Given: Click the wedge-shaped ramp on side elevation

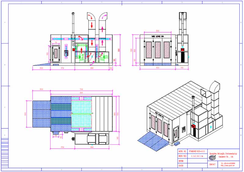Looking at the screenshot, I should pyautogui.click(x=41, y=64).
